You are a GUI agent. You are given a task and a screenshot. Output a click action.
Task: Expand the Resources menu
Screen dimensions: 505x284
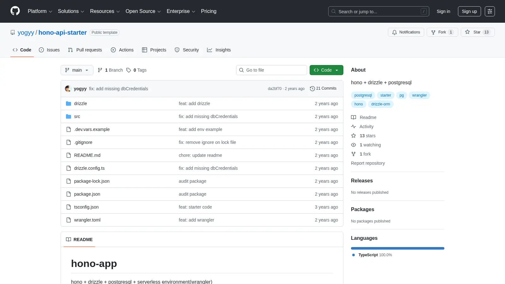coord(105,11)
